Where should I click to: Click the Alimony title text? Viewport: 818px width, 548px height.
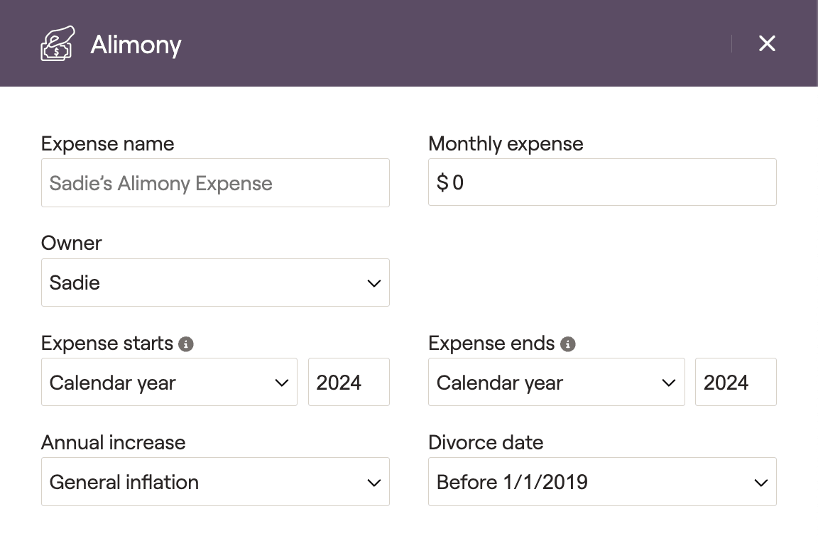(x=136, y=45)
